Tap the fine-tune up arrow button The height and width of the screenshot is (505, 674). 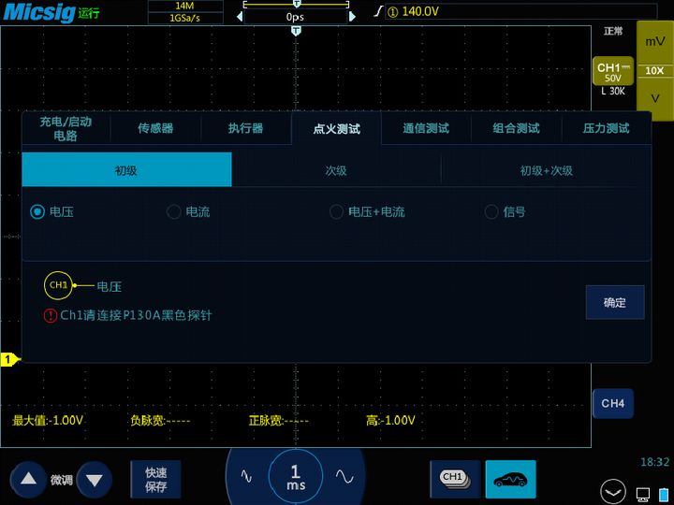pyautogui.click(x=28, y=479)
